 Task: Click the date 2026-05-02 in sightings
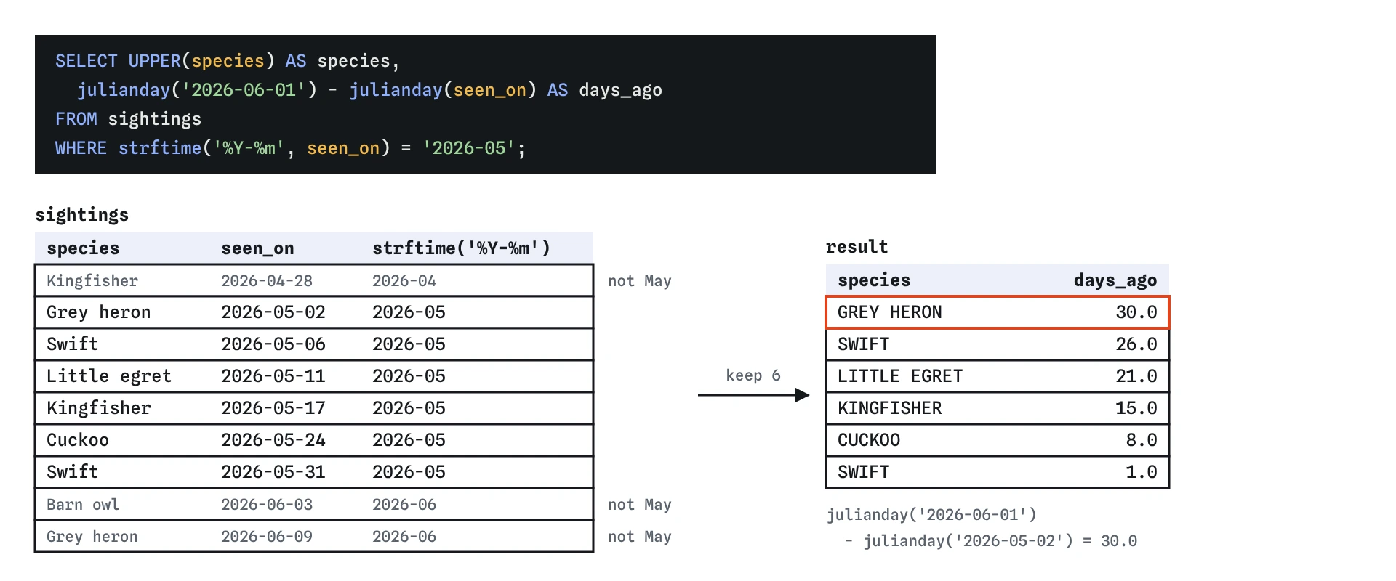[273, 312]
